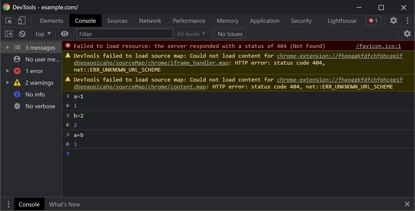
Task: Click the No Issues button
Action: point(230,34)
